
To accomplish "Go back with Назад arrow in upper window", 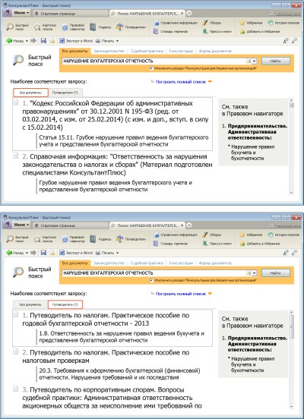I will click(x=14, y=41).
